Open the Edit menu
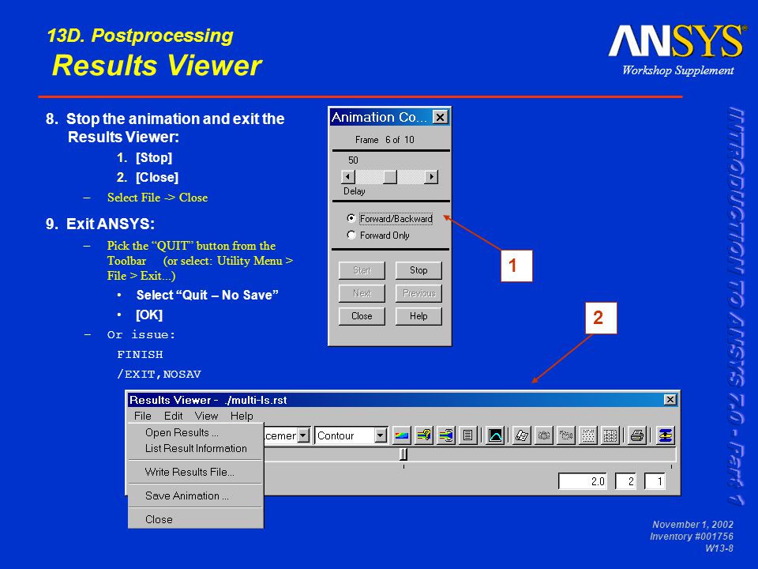This screenshot has height=569, width=758. coord(173,416)
